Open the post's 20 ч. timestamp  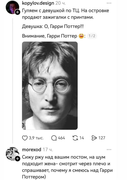pos(61,3)
